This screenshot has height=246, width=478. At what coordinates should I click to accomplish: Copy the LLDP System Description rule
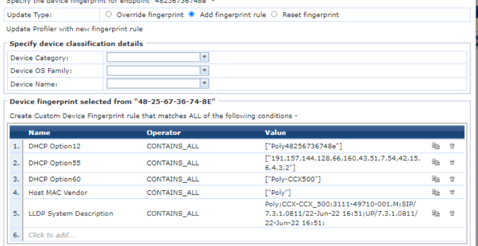tap(435, 214)
